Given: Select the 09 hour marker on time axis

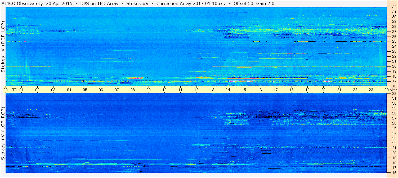Looking at the screenshot, I should [x=149, y=90].
